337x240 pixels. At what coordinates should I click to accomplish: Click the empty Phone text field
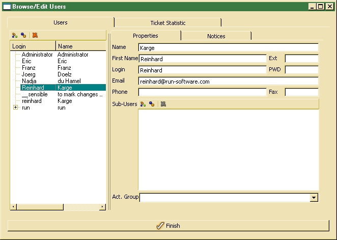point(202,92)
